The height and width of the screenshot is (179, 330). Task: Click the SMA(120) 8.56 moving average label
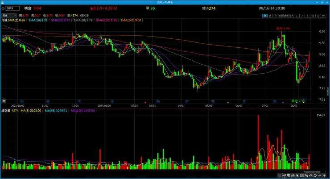[107, 21]
